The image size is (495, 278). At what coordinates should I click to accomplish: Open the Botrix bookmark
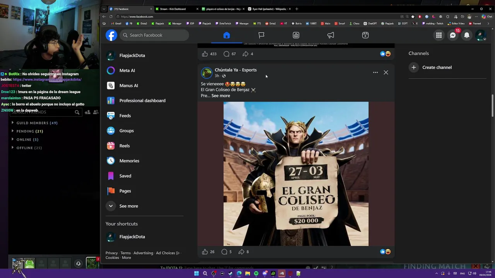click(x=297, y=24)
